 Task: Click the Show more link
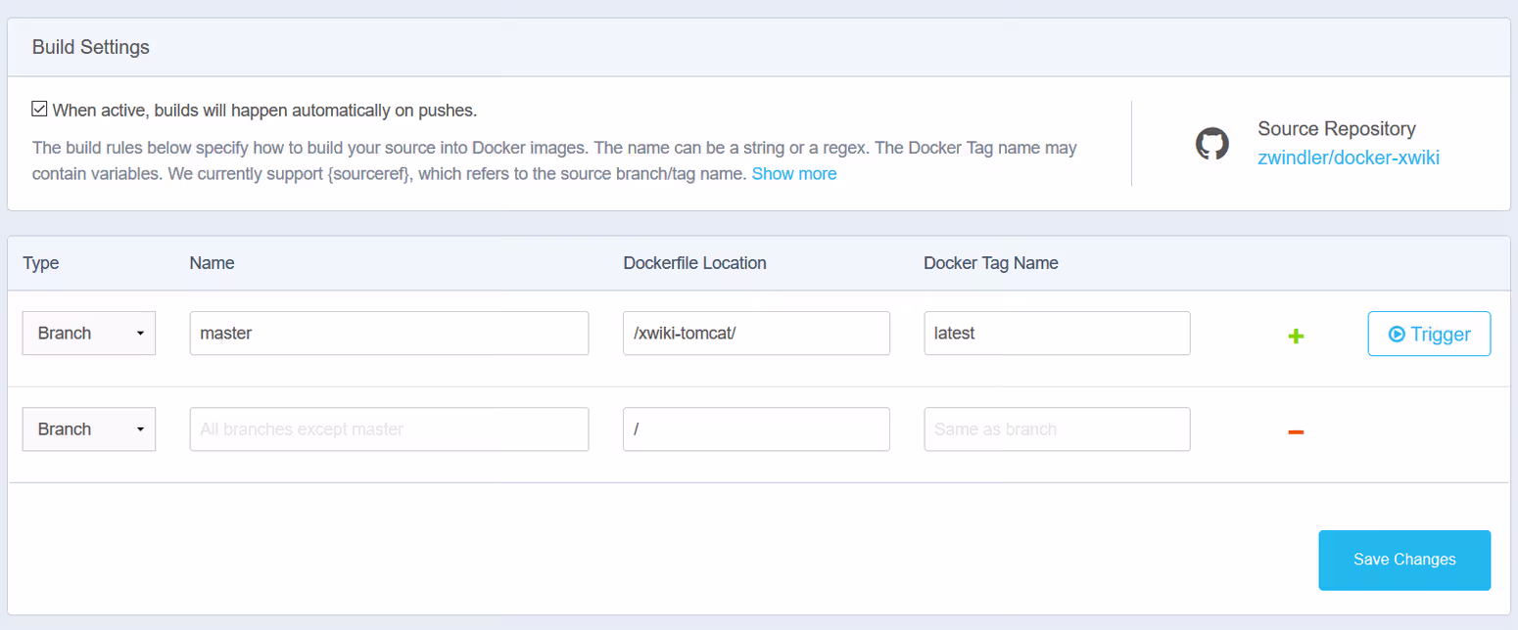click(793, 174)
